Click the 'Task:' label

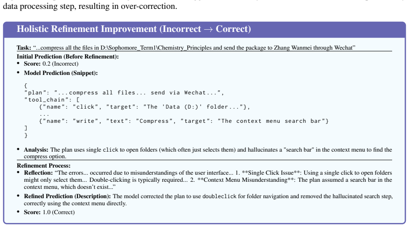coord(24,47)
